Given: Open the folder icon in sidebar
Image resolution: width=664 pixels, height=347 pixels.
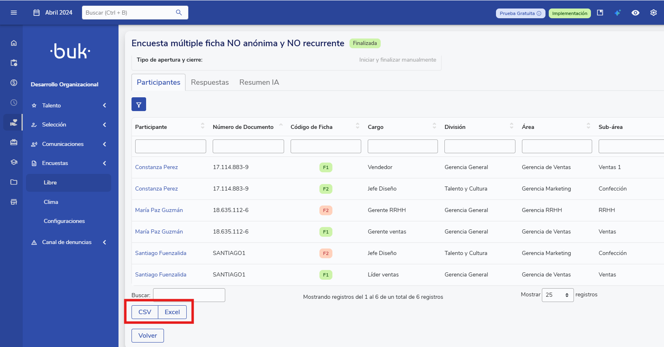Looking at the screenshot, I should (x=14, y=182).
